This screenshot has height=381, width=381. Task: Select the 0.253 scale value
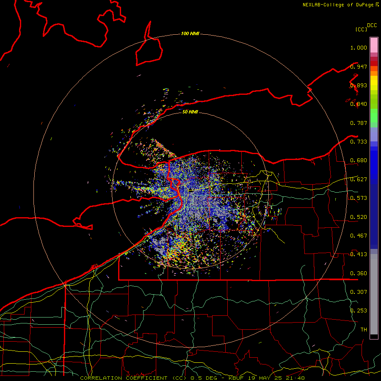click(359, 311)
